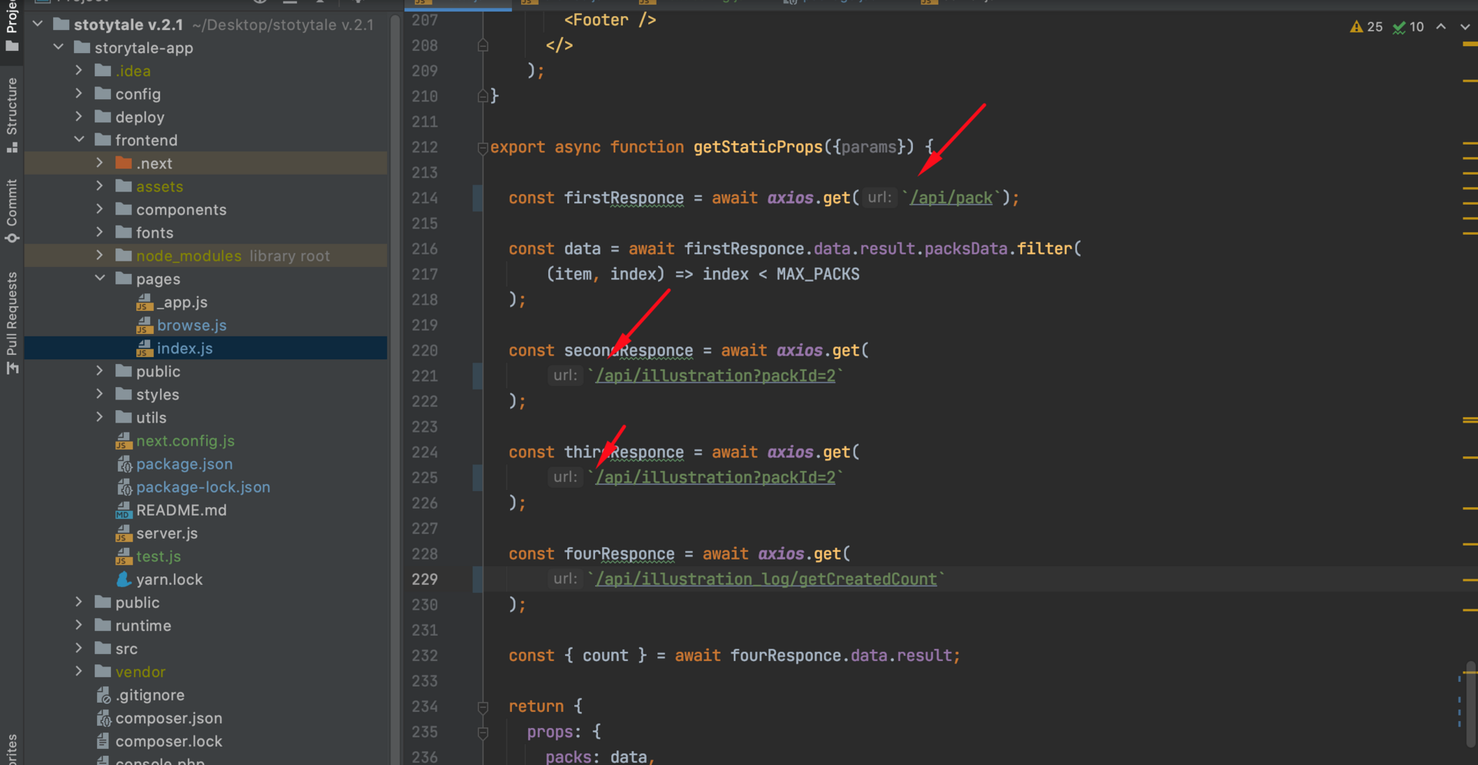Screen dimensions: 1478x765
Task: Fold the return block at line 234
Action: (483, 707)
